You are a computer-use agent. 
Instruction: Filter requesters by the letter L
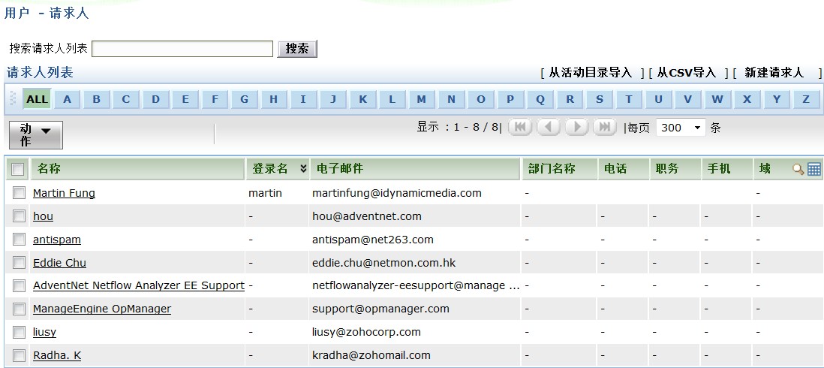(392, 99)
